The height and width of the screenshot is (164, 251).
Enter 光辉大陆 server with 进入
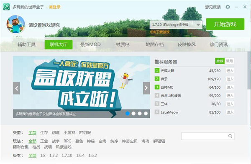pyautogui.click(x=230, y=71)
